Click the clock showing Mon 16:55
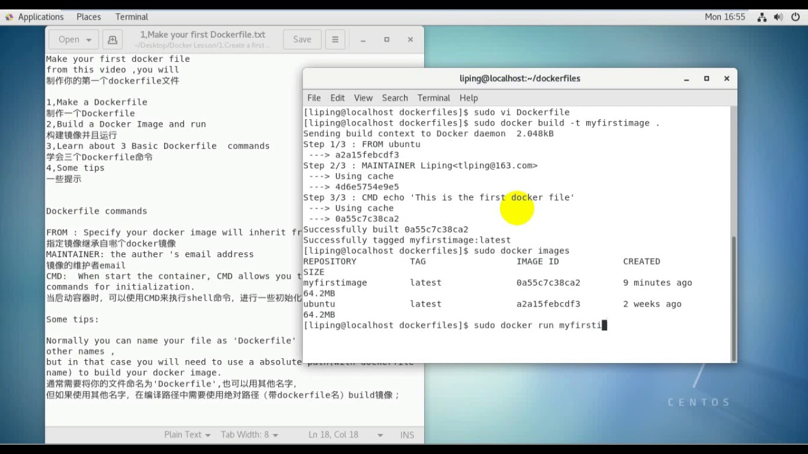Screen dimensions: 808x454 [x=725, y=17]
